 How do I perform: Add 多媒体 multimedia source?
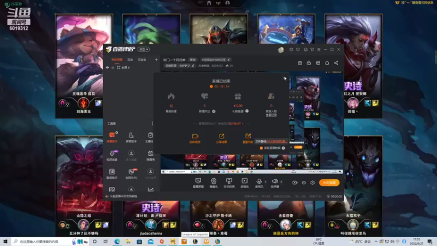coord(244,183)
